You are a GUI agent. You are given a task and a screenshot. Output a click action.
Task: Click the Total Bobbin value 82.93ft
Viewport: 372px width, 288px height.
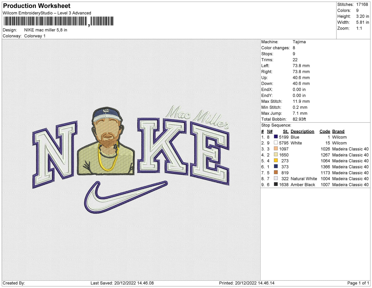(x=299, y=119)
